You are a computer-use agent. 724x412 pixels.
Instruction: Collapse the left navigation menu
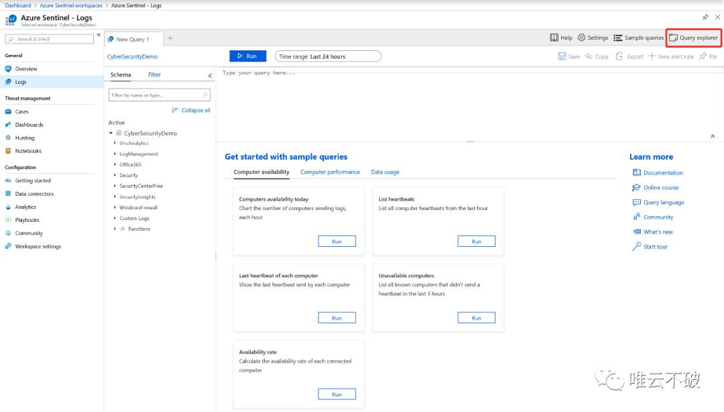tap(99, 35)
